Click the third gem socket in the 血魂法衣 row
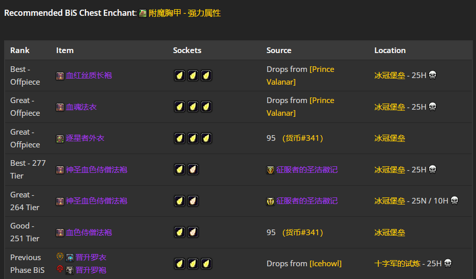The image size is (476, 279). (x=206, y=107)
